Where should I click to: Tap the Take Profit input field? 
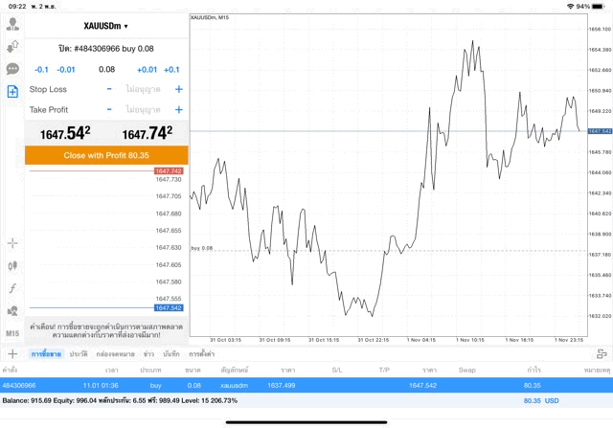coord(143,109)
